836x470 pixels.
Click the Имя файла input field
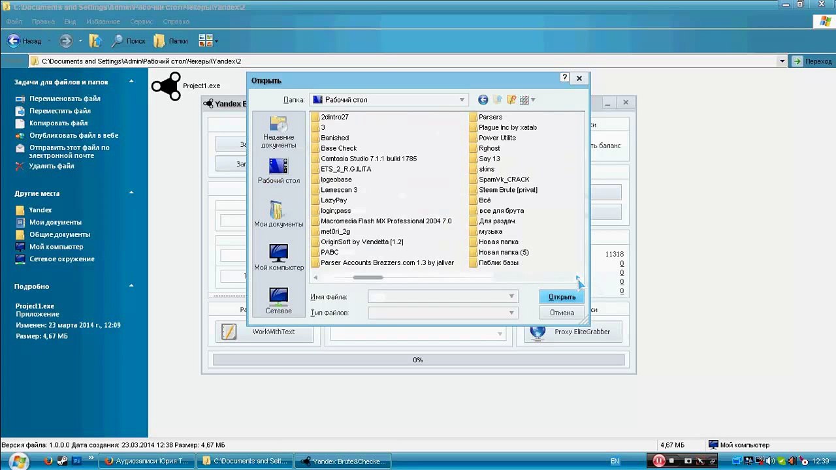click(437, 296)
